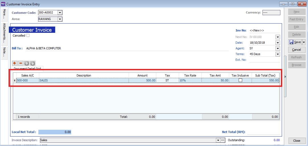Screen dimensions: 308x146
Task: Open ellipsis button beside Invoice Description
Action: click(x=222, y=140)
